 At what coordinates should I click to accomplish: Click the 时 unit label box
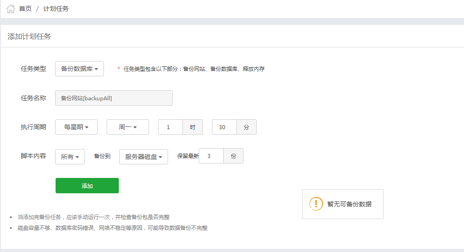pos(192,127)
